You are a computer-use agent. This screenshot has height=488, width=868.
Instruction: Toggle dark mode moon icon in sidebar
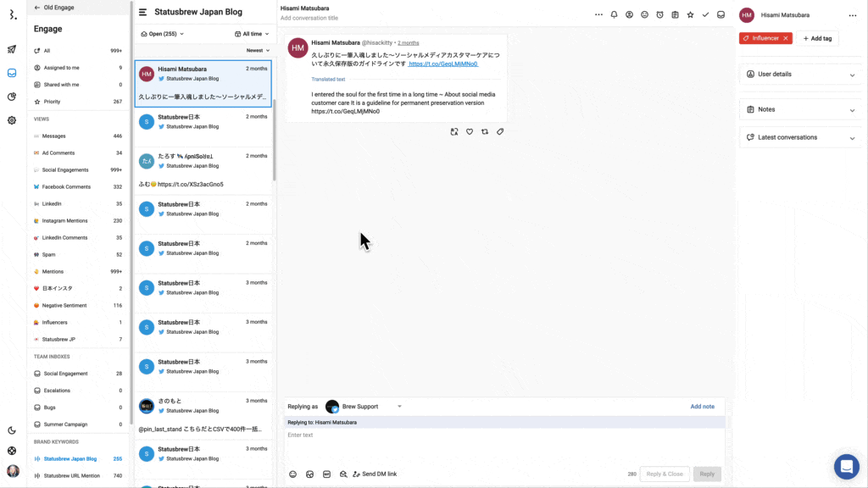12,430
